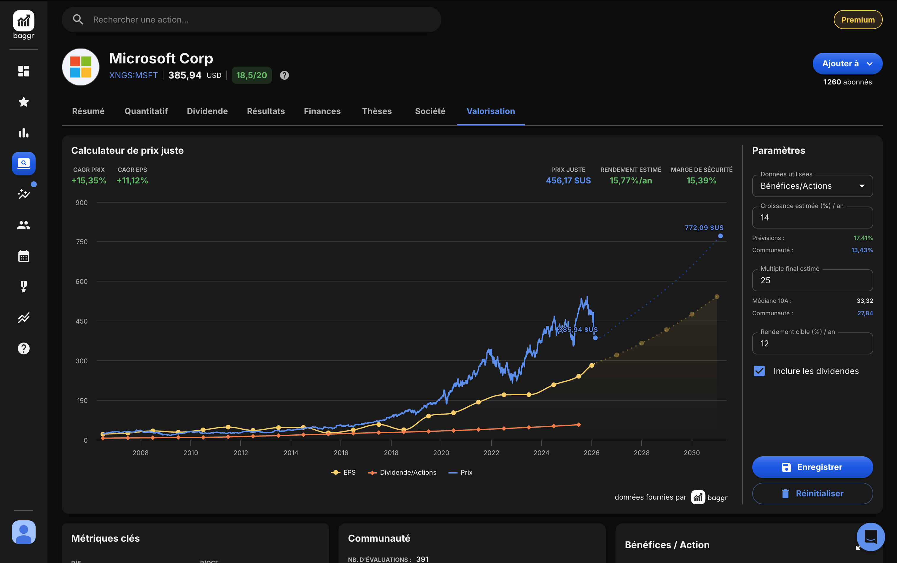This screenshot has width=897, height=563.
Task: Open the calendar icon in sidebar
Action: [23, 256]
